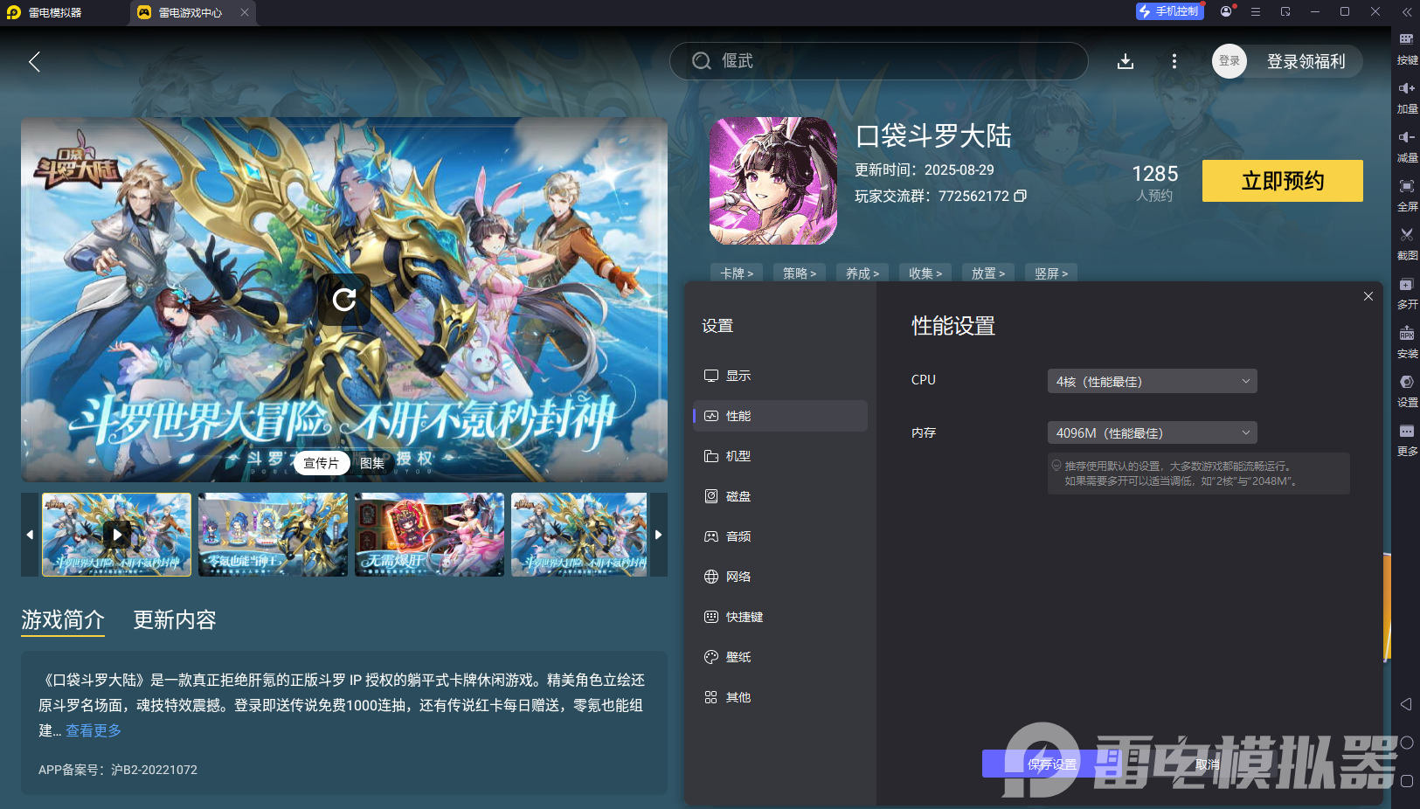Collapse the right sidebar with double chevron
Screen dimensions: 1420x809
(x=1407, y=12)
